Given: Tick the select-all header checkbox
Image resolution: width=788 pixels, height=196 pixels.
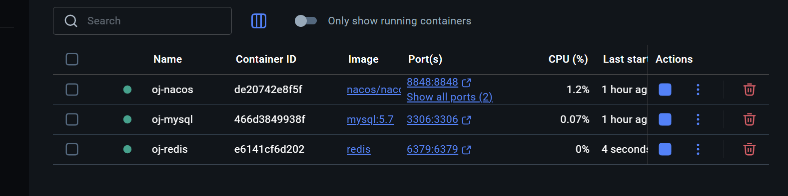Looking at the screenshot, I should pos(72,59).
